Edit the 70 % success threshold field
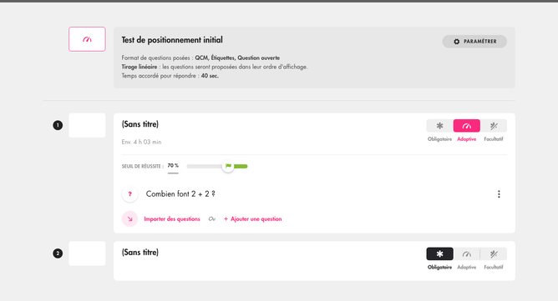 pos(173,166)
